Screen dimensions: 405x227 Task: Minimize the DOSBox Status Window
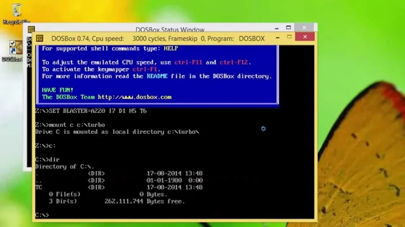click(x=277, y=28)
